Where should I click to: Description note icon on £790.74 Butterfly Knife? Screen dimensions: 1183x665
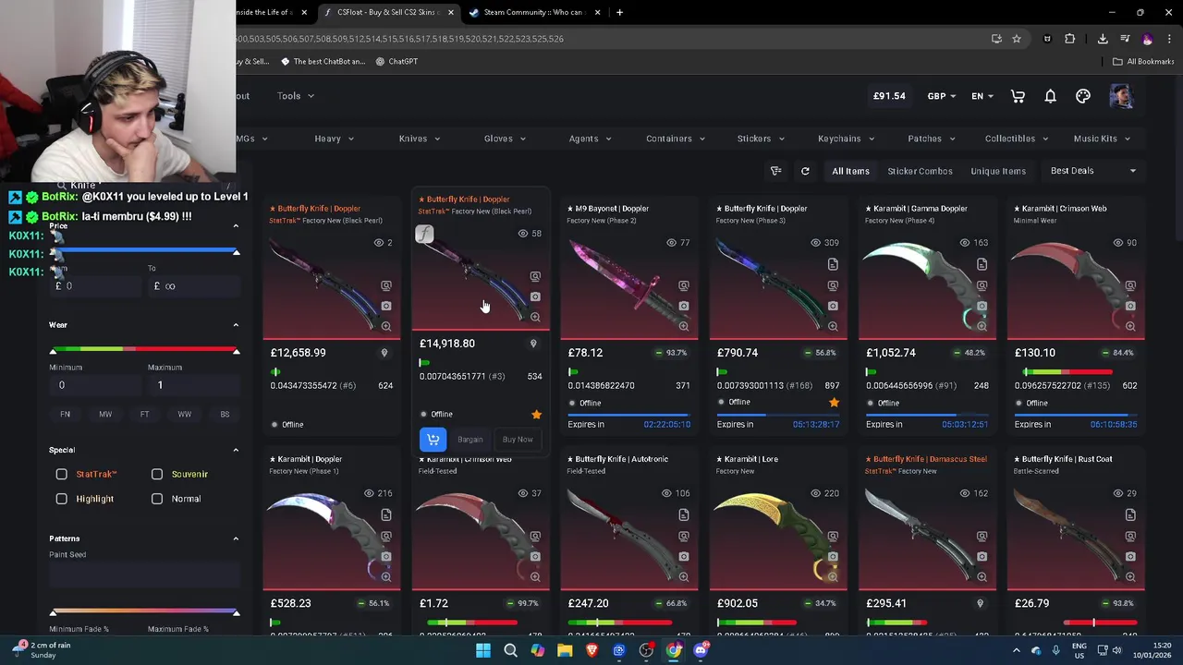click(833, 265)
